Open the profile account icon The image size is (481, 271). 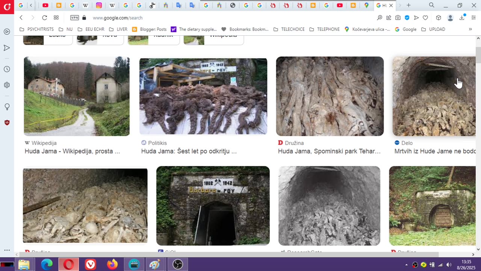[450, 18]
